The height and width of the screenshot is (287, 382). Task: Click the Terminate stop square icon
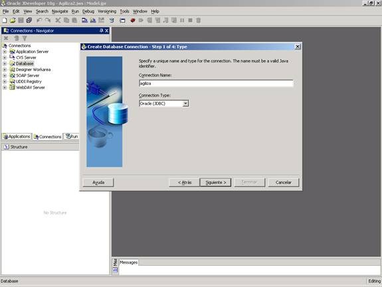190,20
